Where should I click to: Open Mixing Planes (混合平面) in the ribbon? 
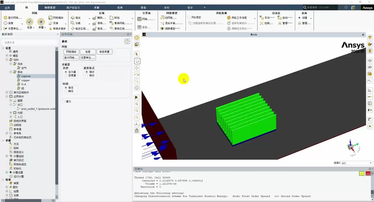pyautogui.click(x=172, y=23)
